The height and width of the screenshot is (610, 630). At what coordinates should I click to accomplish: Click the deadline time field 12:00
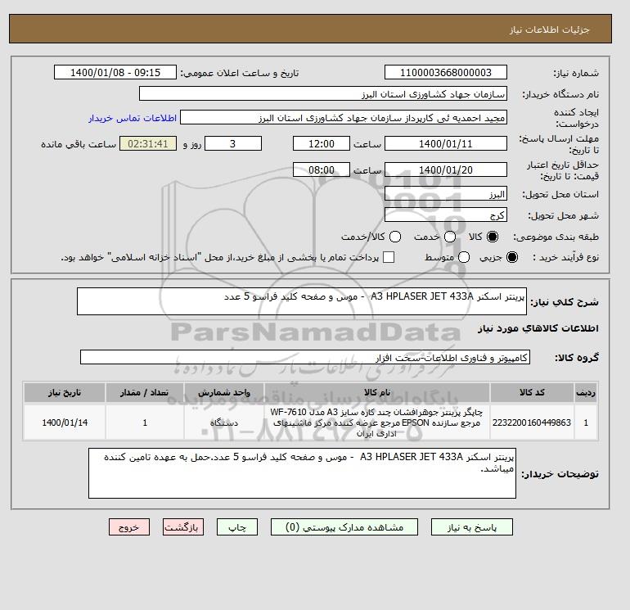click(322, 143)
